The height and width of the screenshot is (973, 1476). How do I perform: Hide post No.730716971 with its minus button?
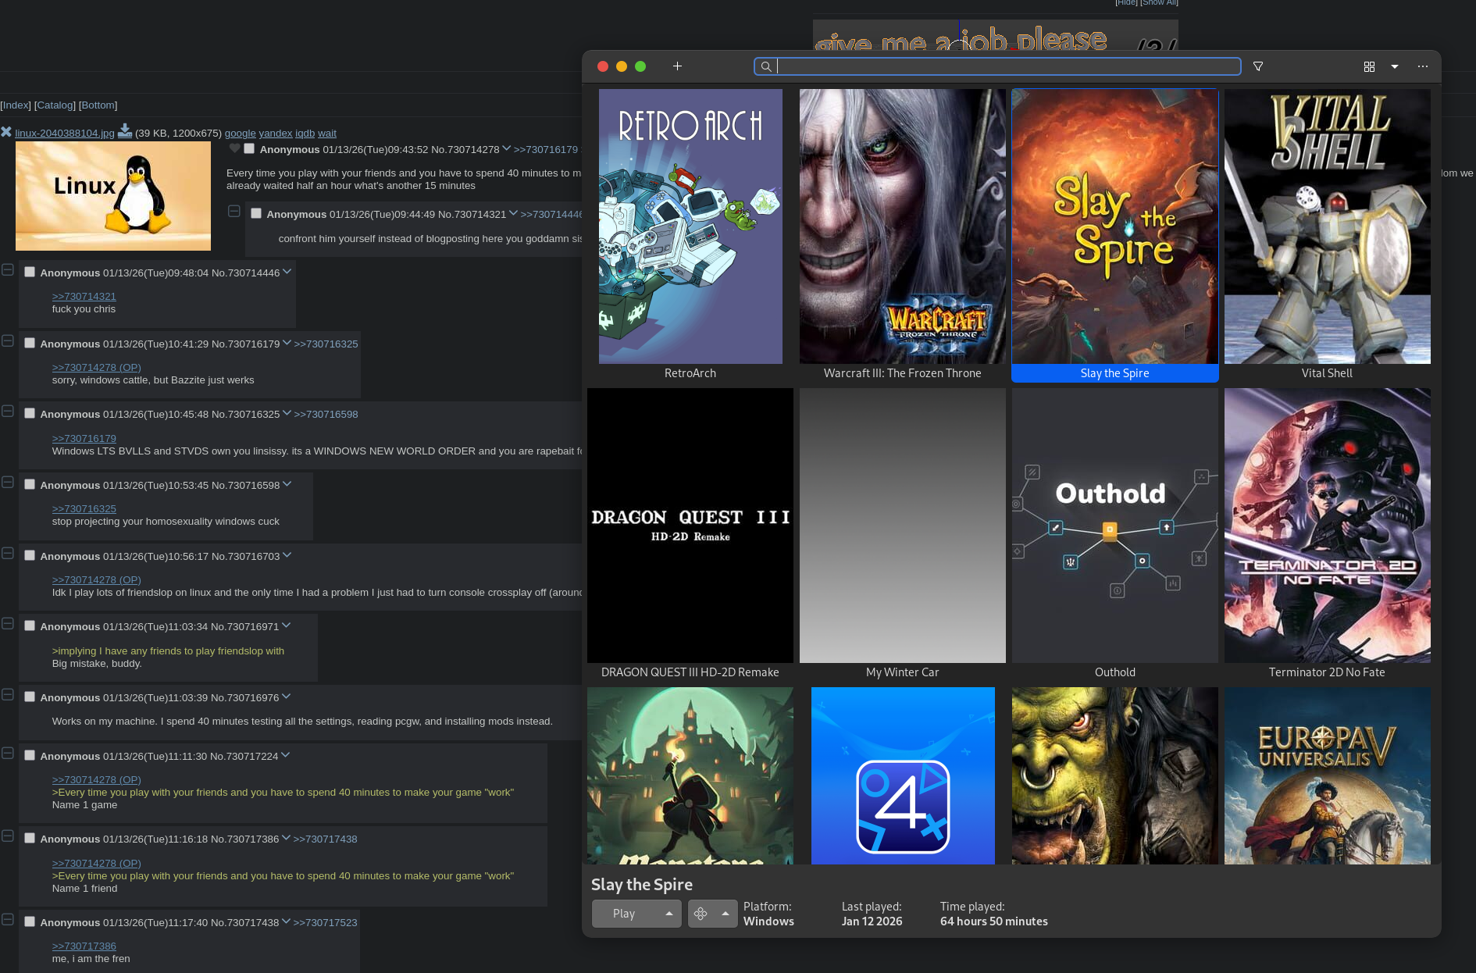point(8,623)
